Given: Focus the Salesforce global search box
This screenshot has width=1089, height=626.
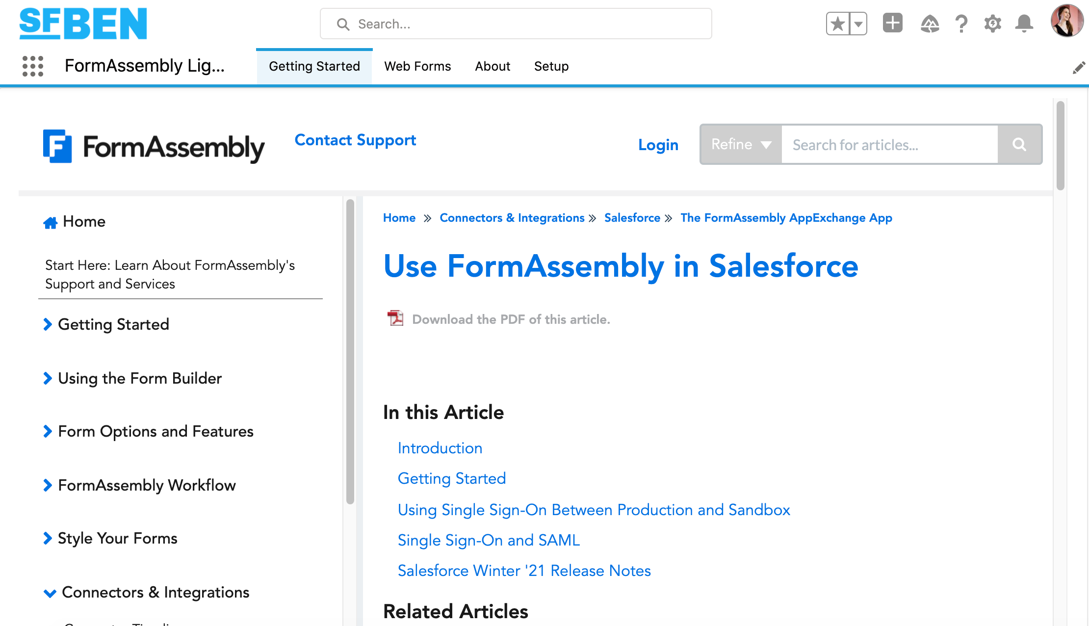Looking at the screenshot, I should click(516, 24).
